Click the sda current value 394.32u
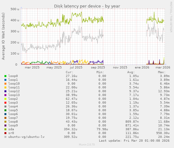The width and height of the screenshot is (174, 148). (71, 129)
